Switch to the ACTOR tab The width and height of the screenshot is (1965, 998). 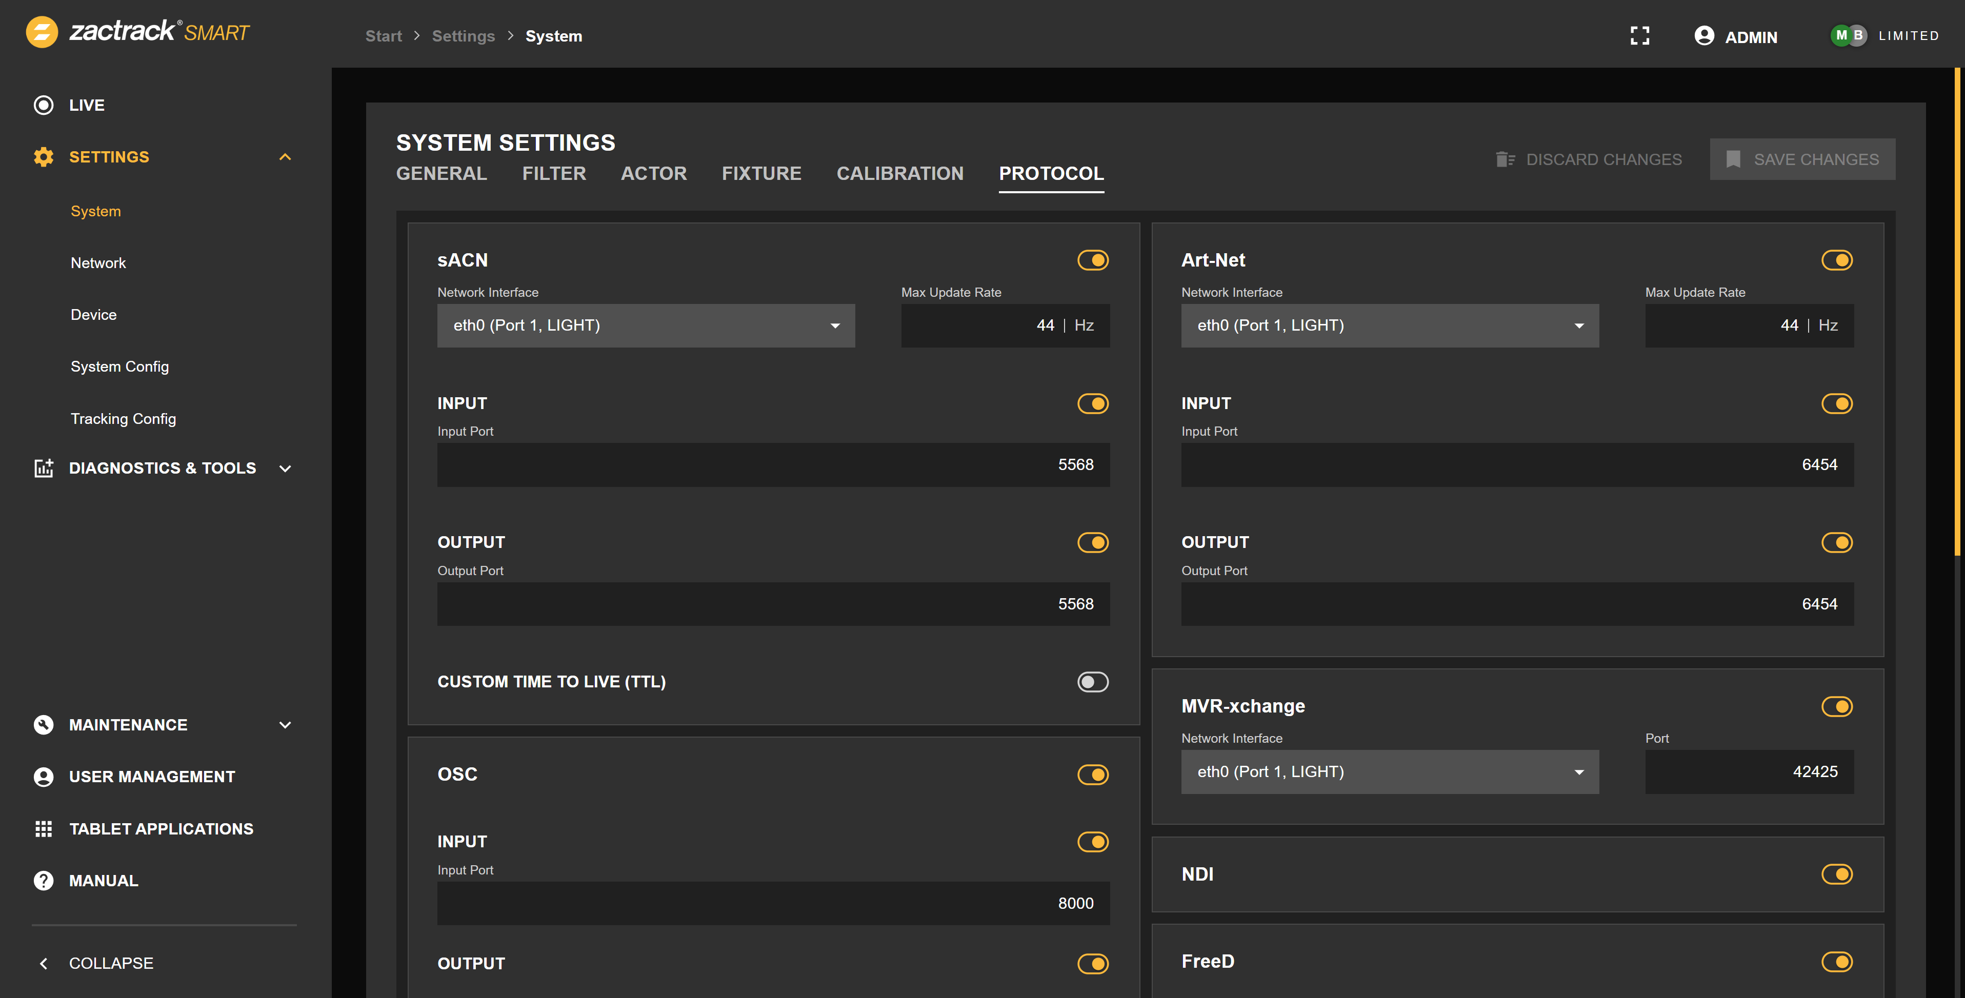654,174
